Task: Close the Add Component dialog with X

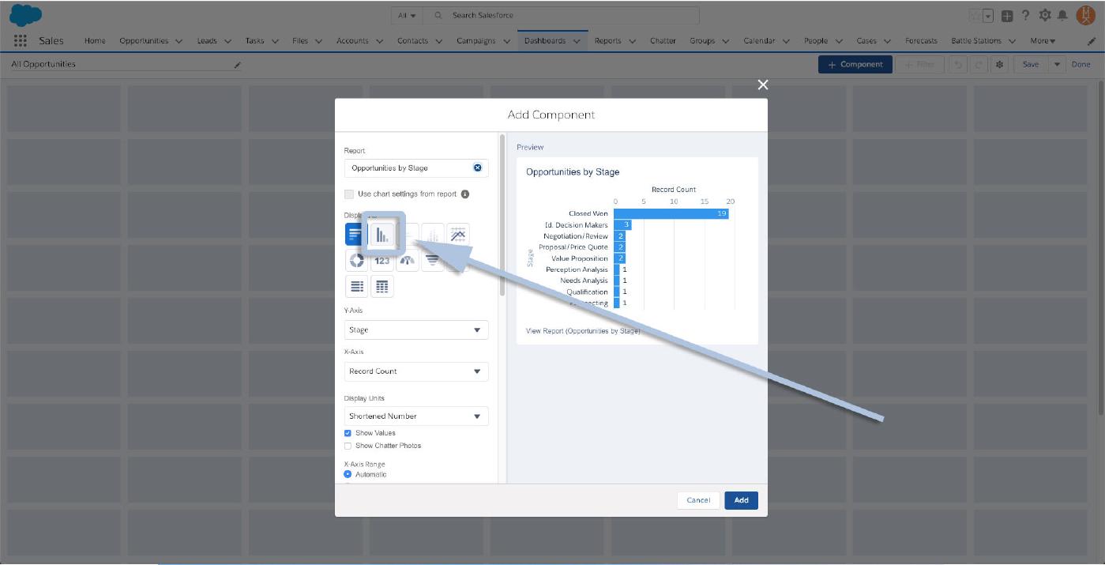Action: [x=762, y=85]
